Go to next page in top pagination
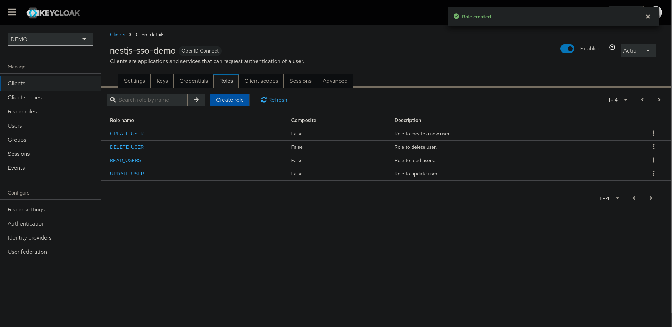Screen dimensions: 672x327 [659, 100]
